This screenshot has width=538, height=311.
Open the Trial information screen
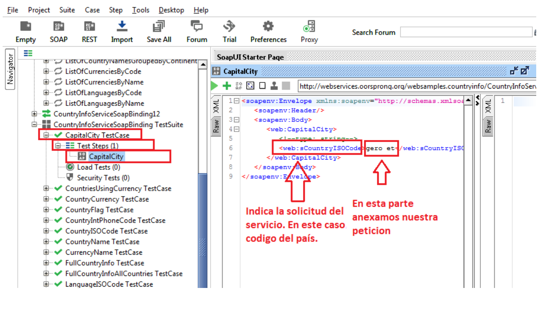pos(230,30)
